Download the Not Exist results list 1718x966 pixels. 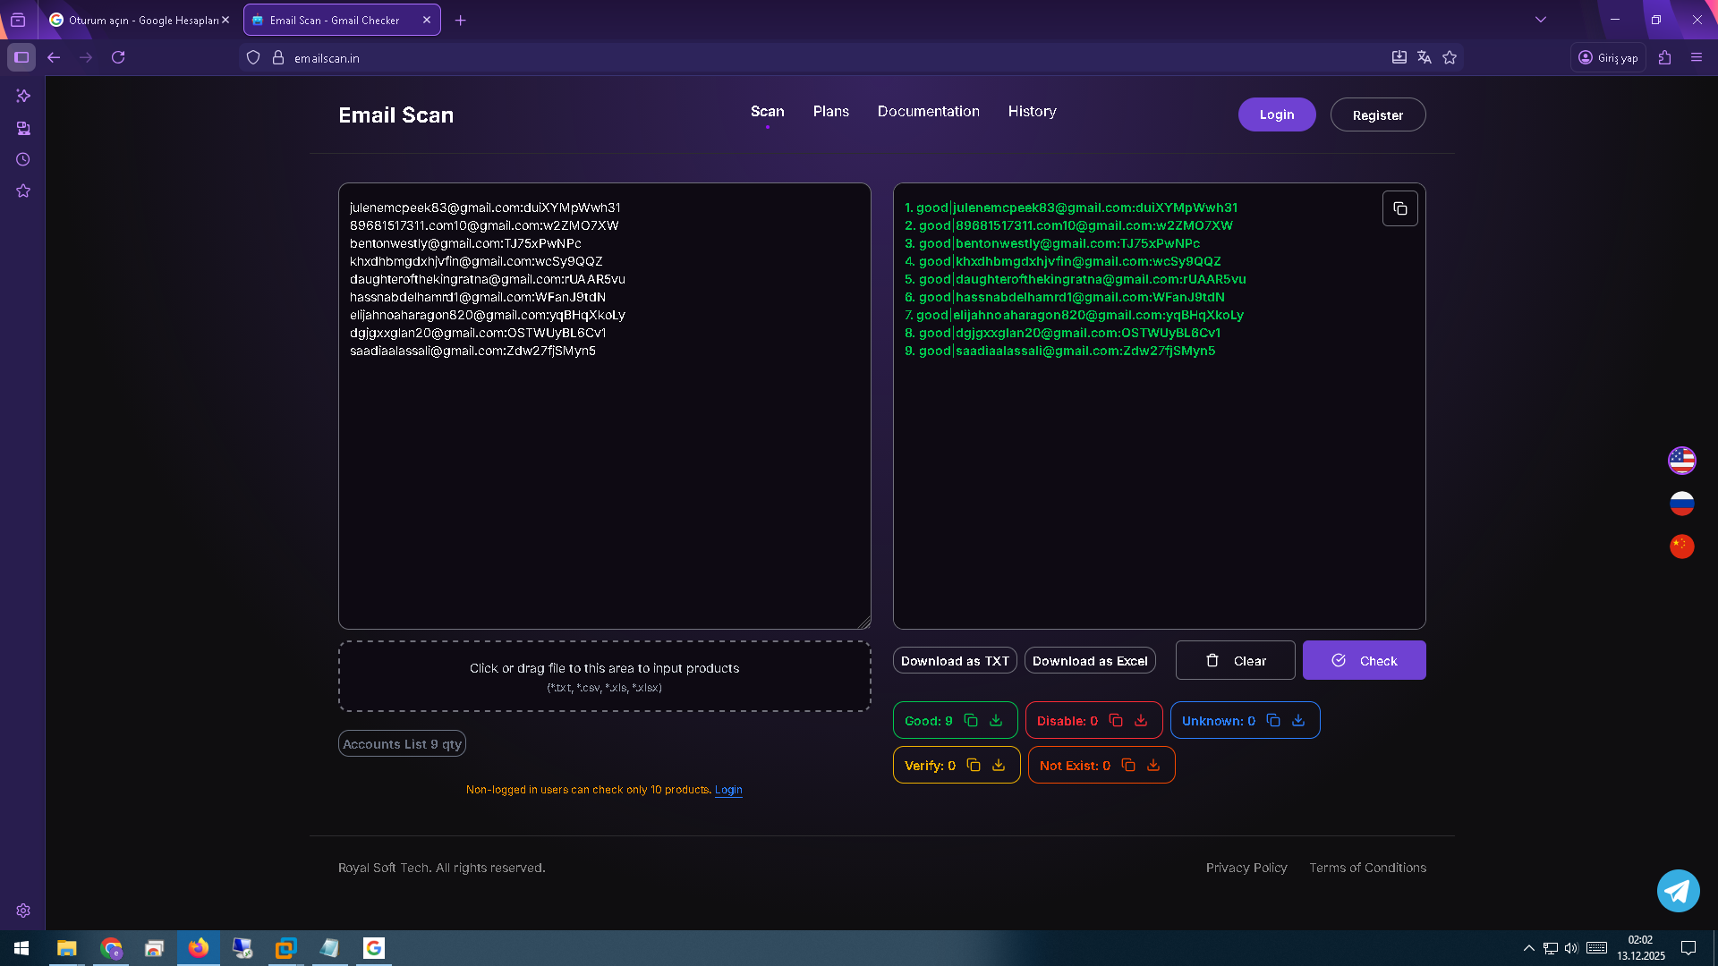click(1153, 765)
